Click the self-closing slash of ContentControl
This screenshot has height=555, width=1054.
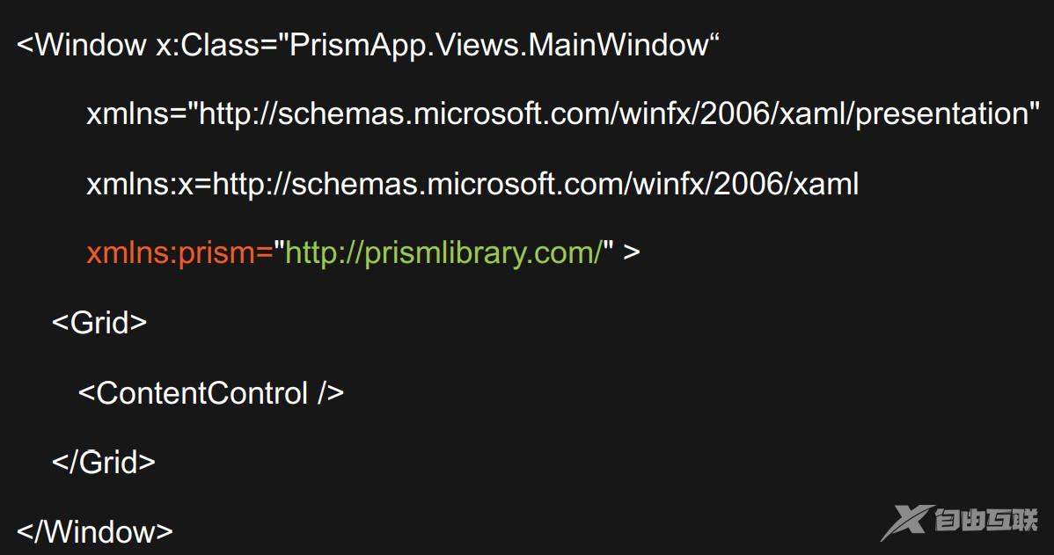[324, 392]
